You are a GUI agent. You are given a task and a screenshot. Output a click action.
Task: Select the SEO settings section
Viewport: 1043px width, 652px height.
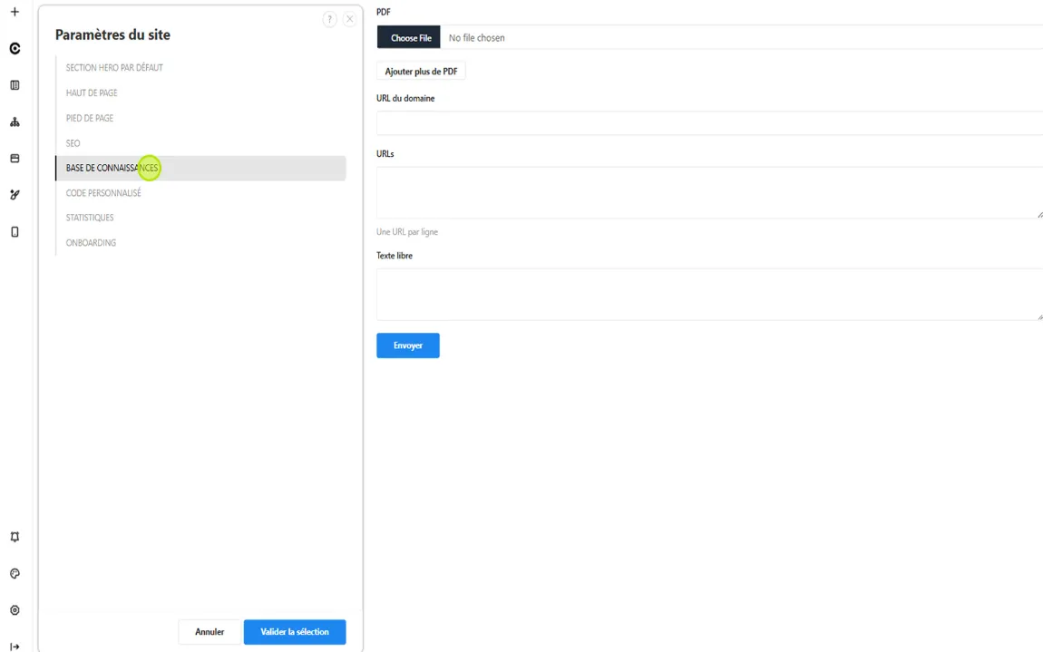pyautogui.click(x=73, y=143)
